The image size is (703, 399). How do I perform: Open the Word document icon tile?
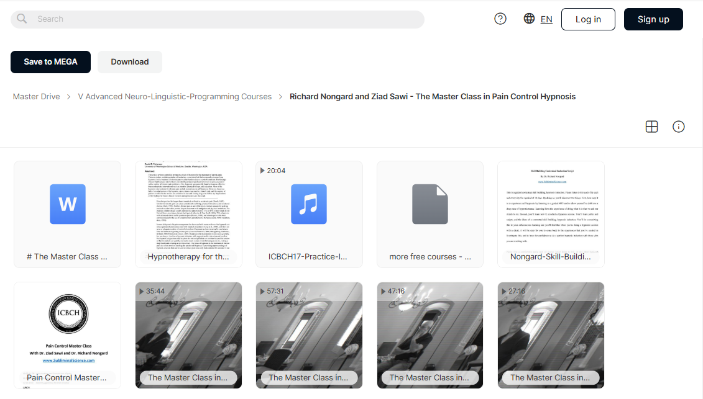pyautogui.click(x=68, y=204)
